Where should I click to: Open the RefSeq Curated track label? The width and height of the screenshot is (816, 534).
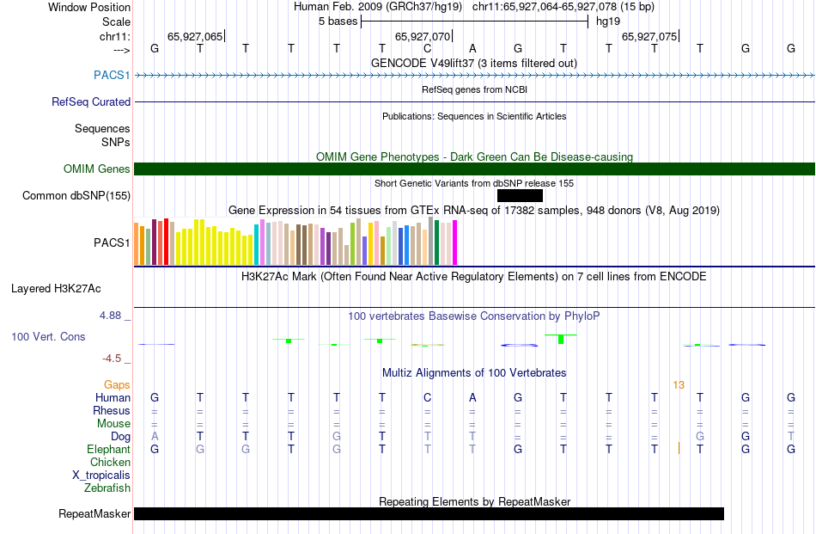90,101
